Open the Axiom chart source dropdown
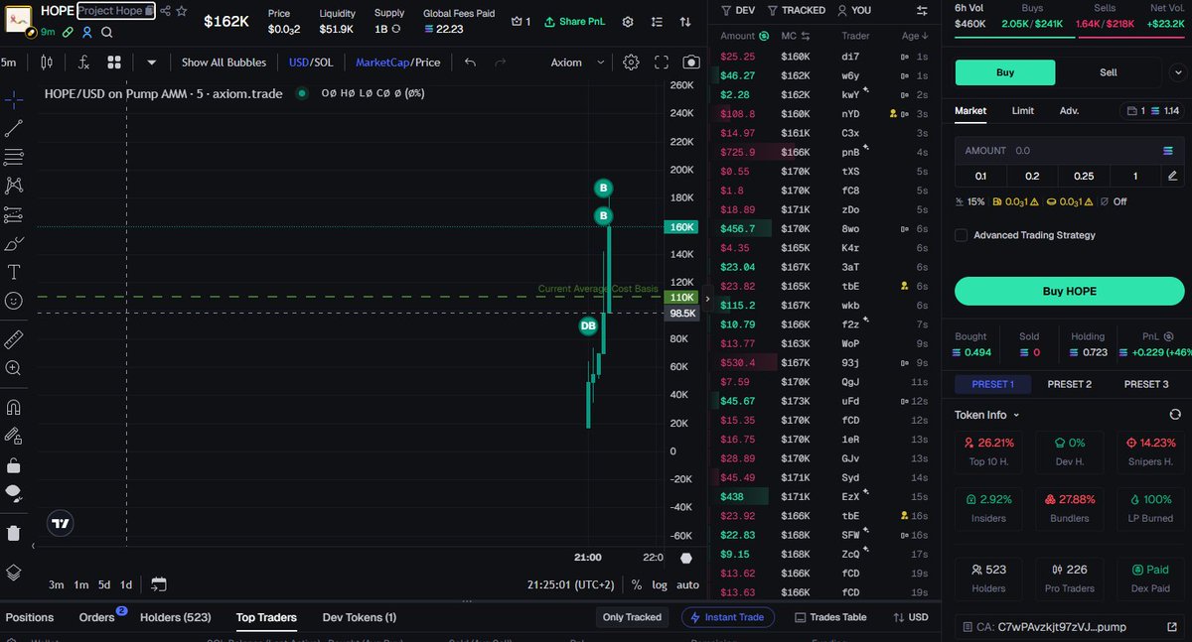This screenshot has width=1192, height=642. [x=577, y=63]
